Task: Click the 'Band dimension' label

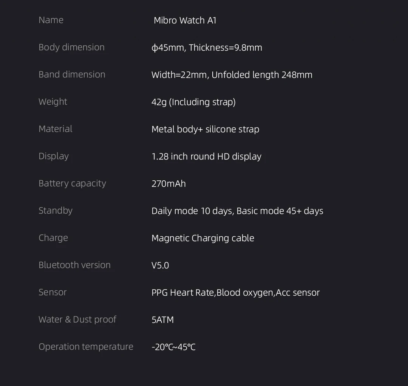Action: pos(72,74)
